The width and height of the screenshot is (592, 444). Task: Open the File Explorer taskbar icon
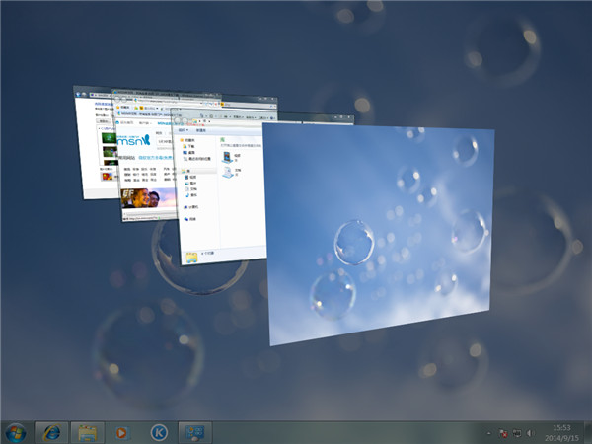(87, 432)
